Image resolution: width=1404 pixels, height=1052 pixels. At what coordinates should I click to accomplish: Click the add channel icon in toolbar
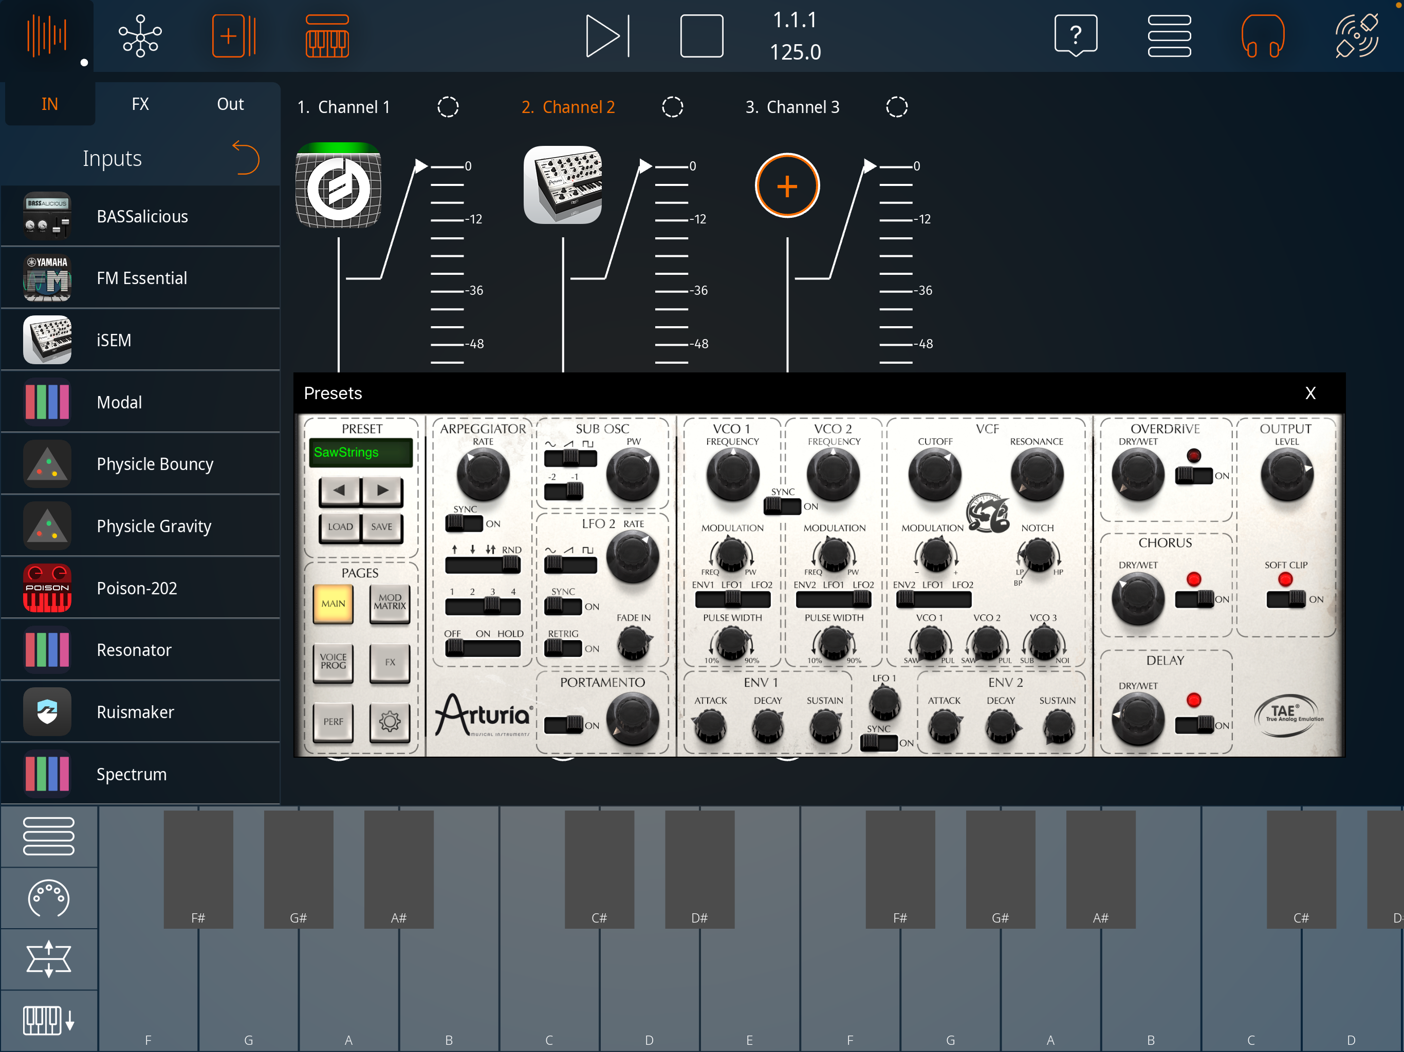(233, 37)
